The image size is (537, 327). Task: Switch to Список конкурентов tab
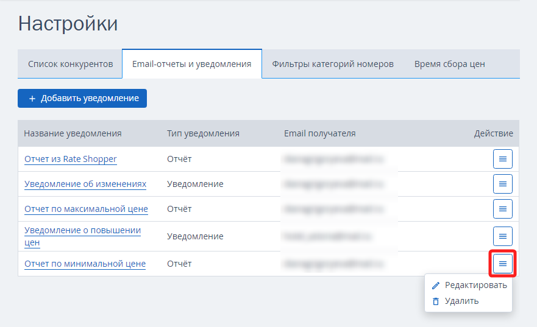point(70,64)
